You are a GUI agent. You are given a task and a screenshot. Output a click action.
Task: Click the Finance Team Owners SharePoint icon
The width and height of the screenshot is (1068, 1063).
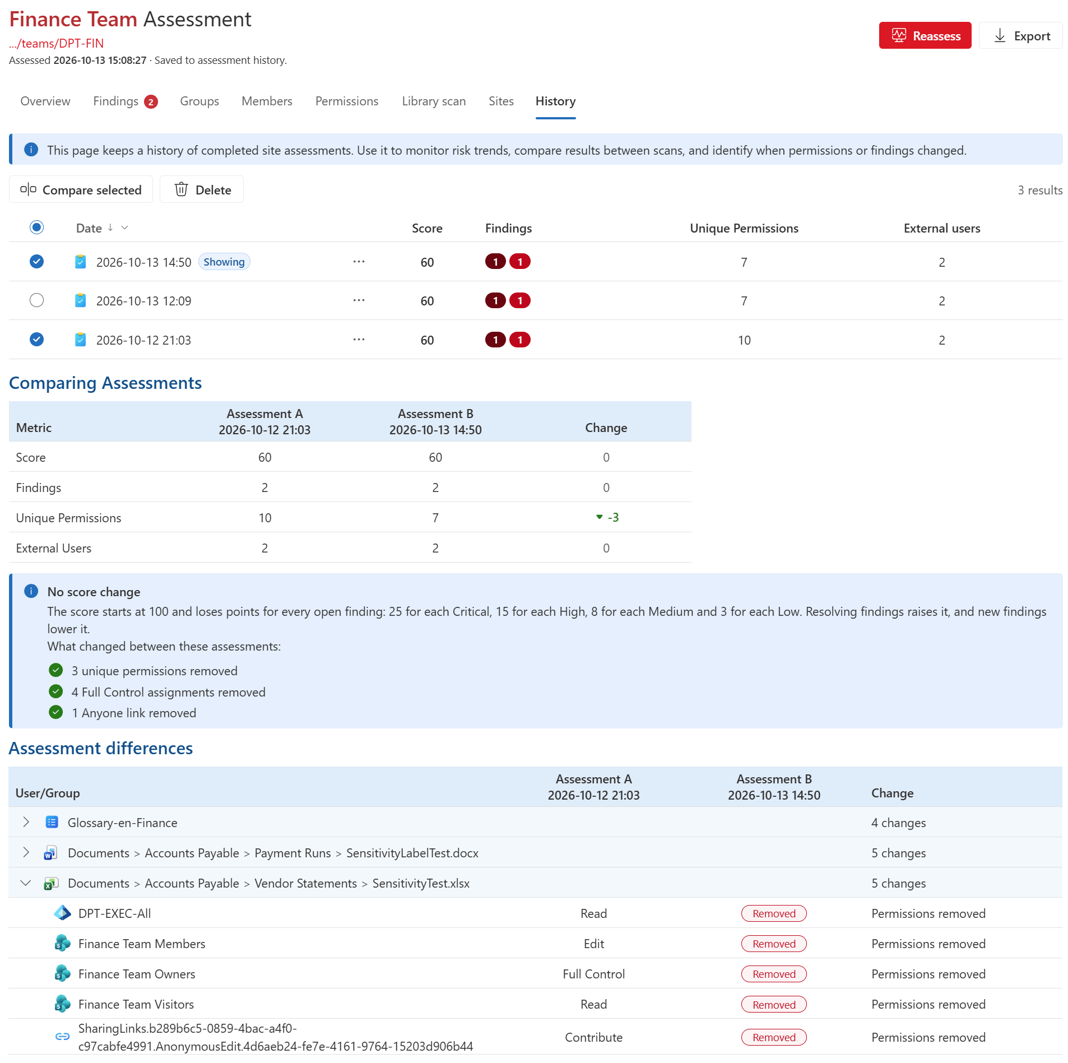(x=62, y=973)
